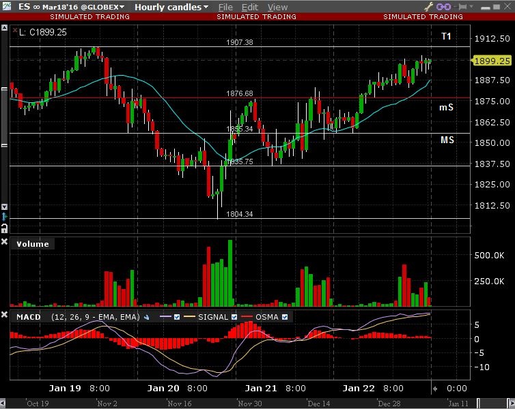Close the MACD indicator panel
The height and width of the screenshot is (409, 515).
(x=4, y=316)
